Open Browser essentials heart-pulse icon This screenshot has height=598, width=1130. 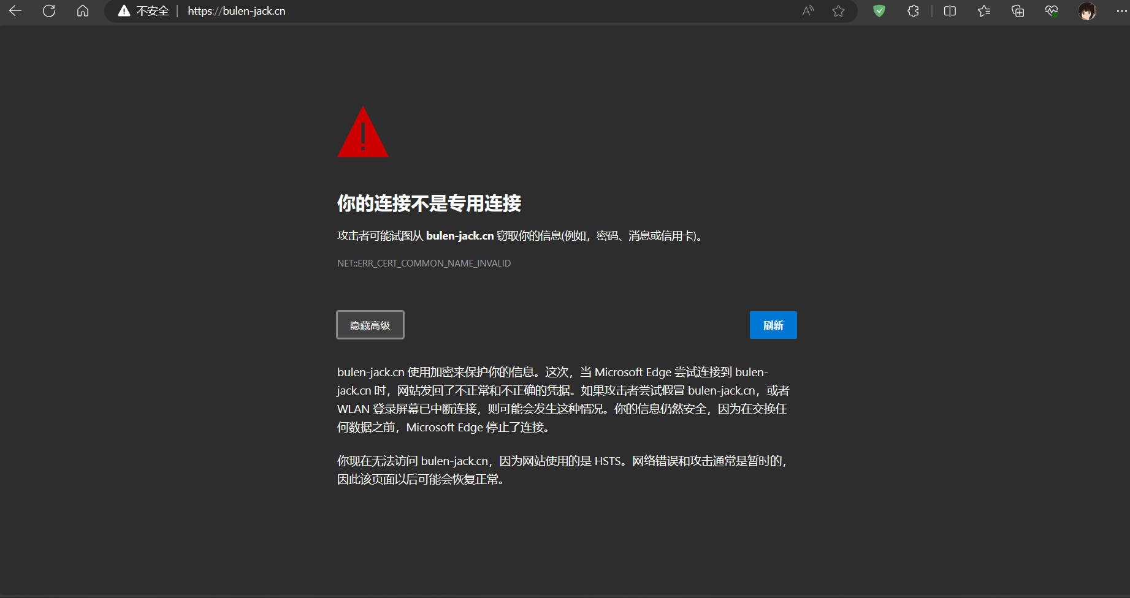[1052, 11]
